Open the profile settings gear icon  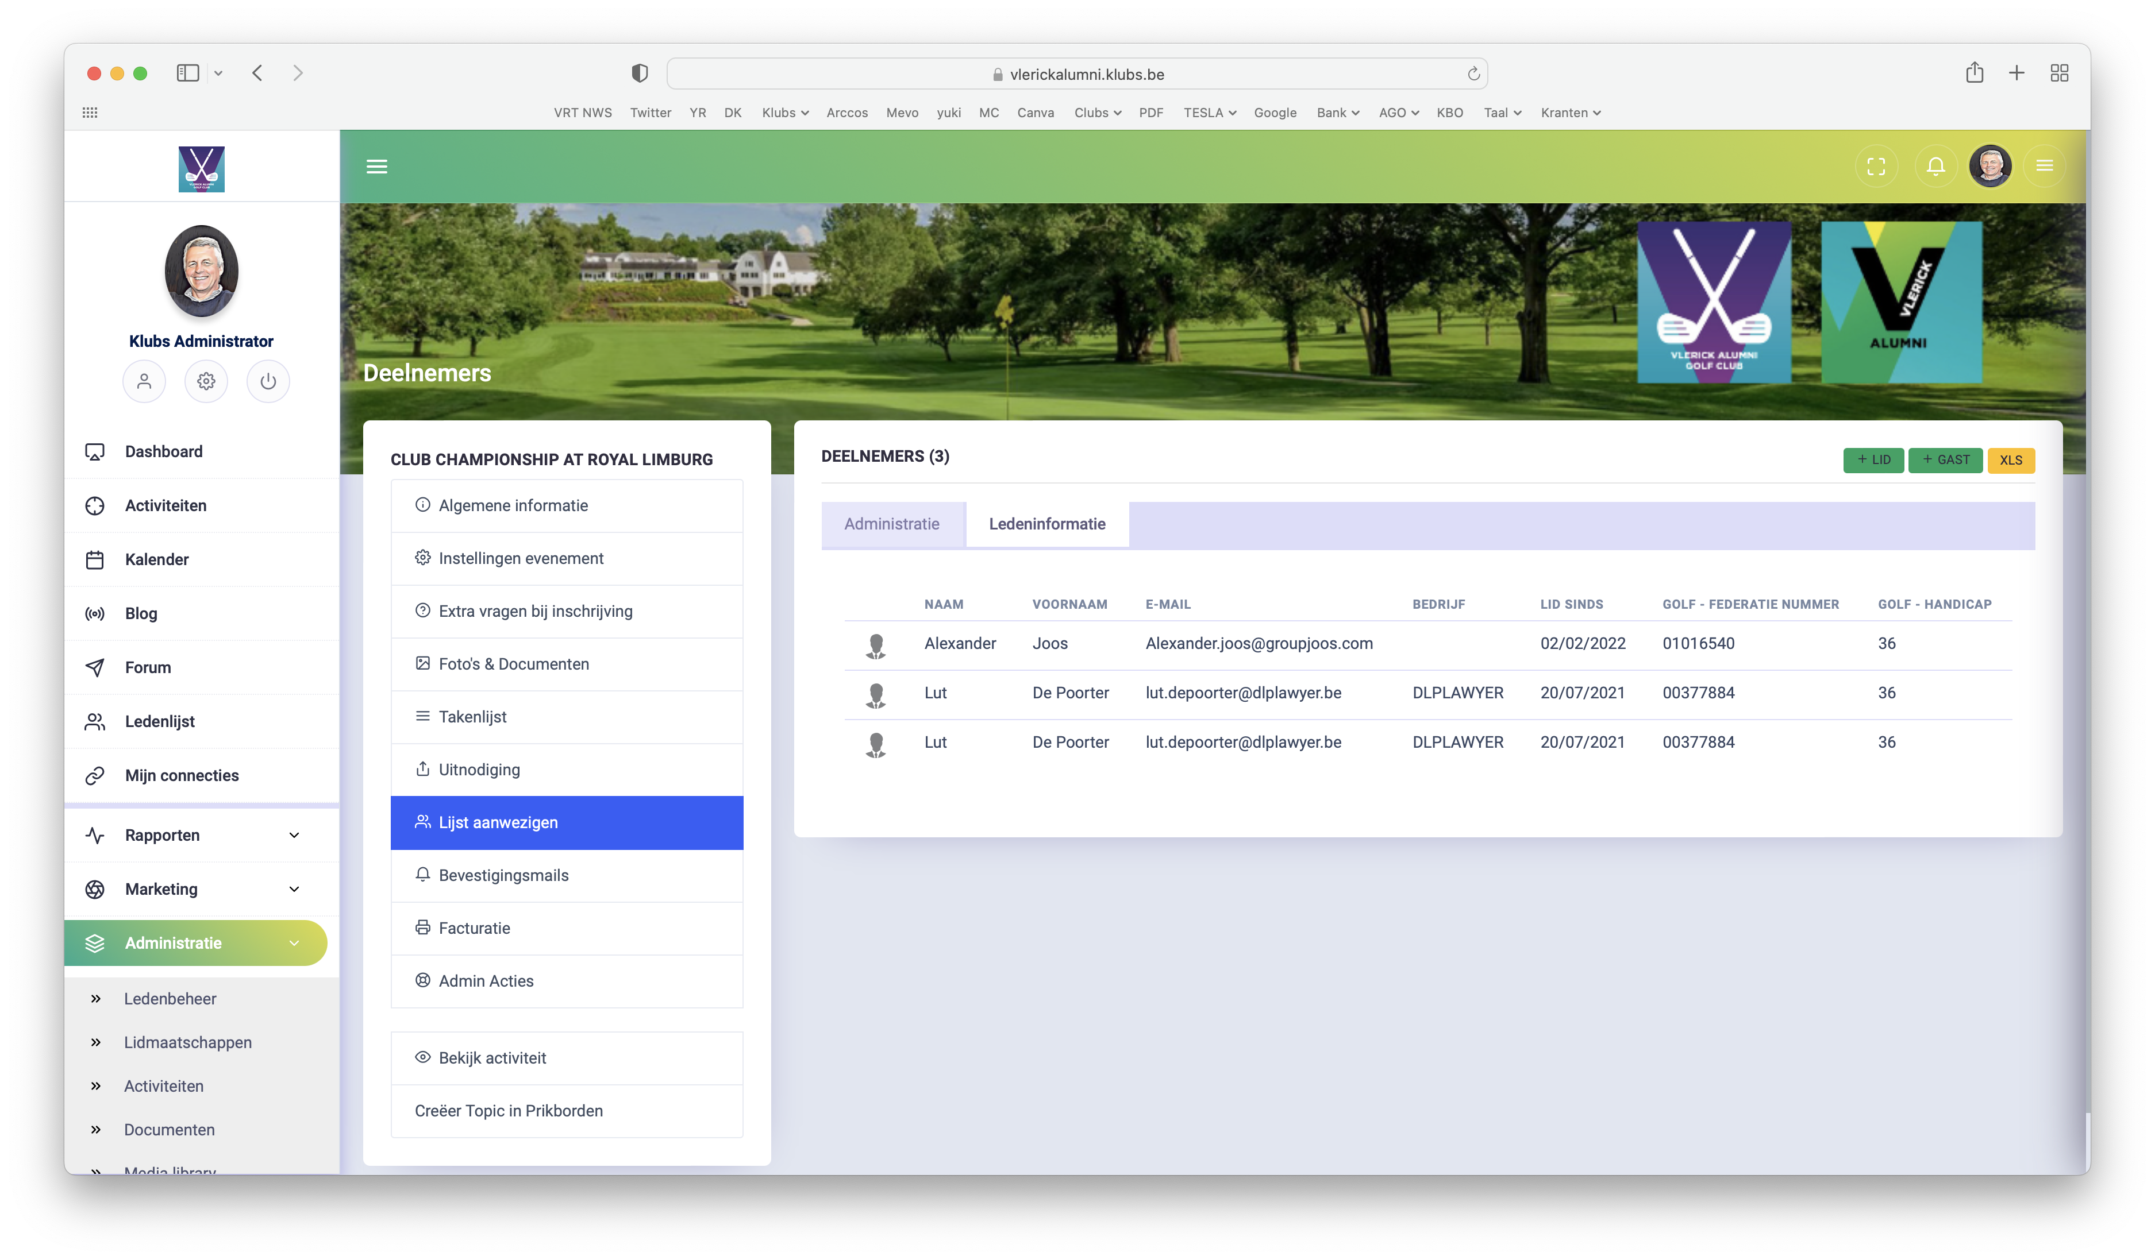tap(206, 381)
